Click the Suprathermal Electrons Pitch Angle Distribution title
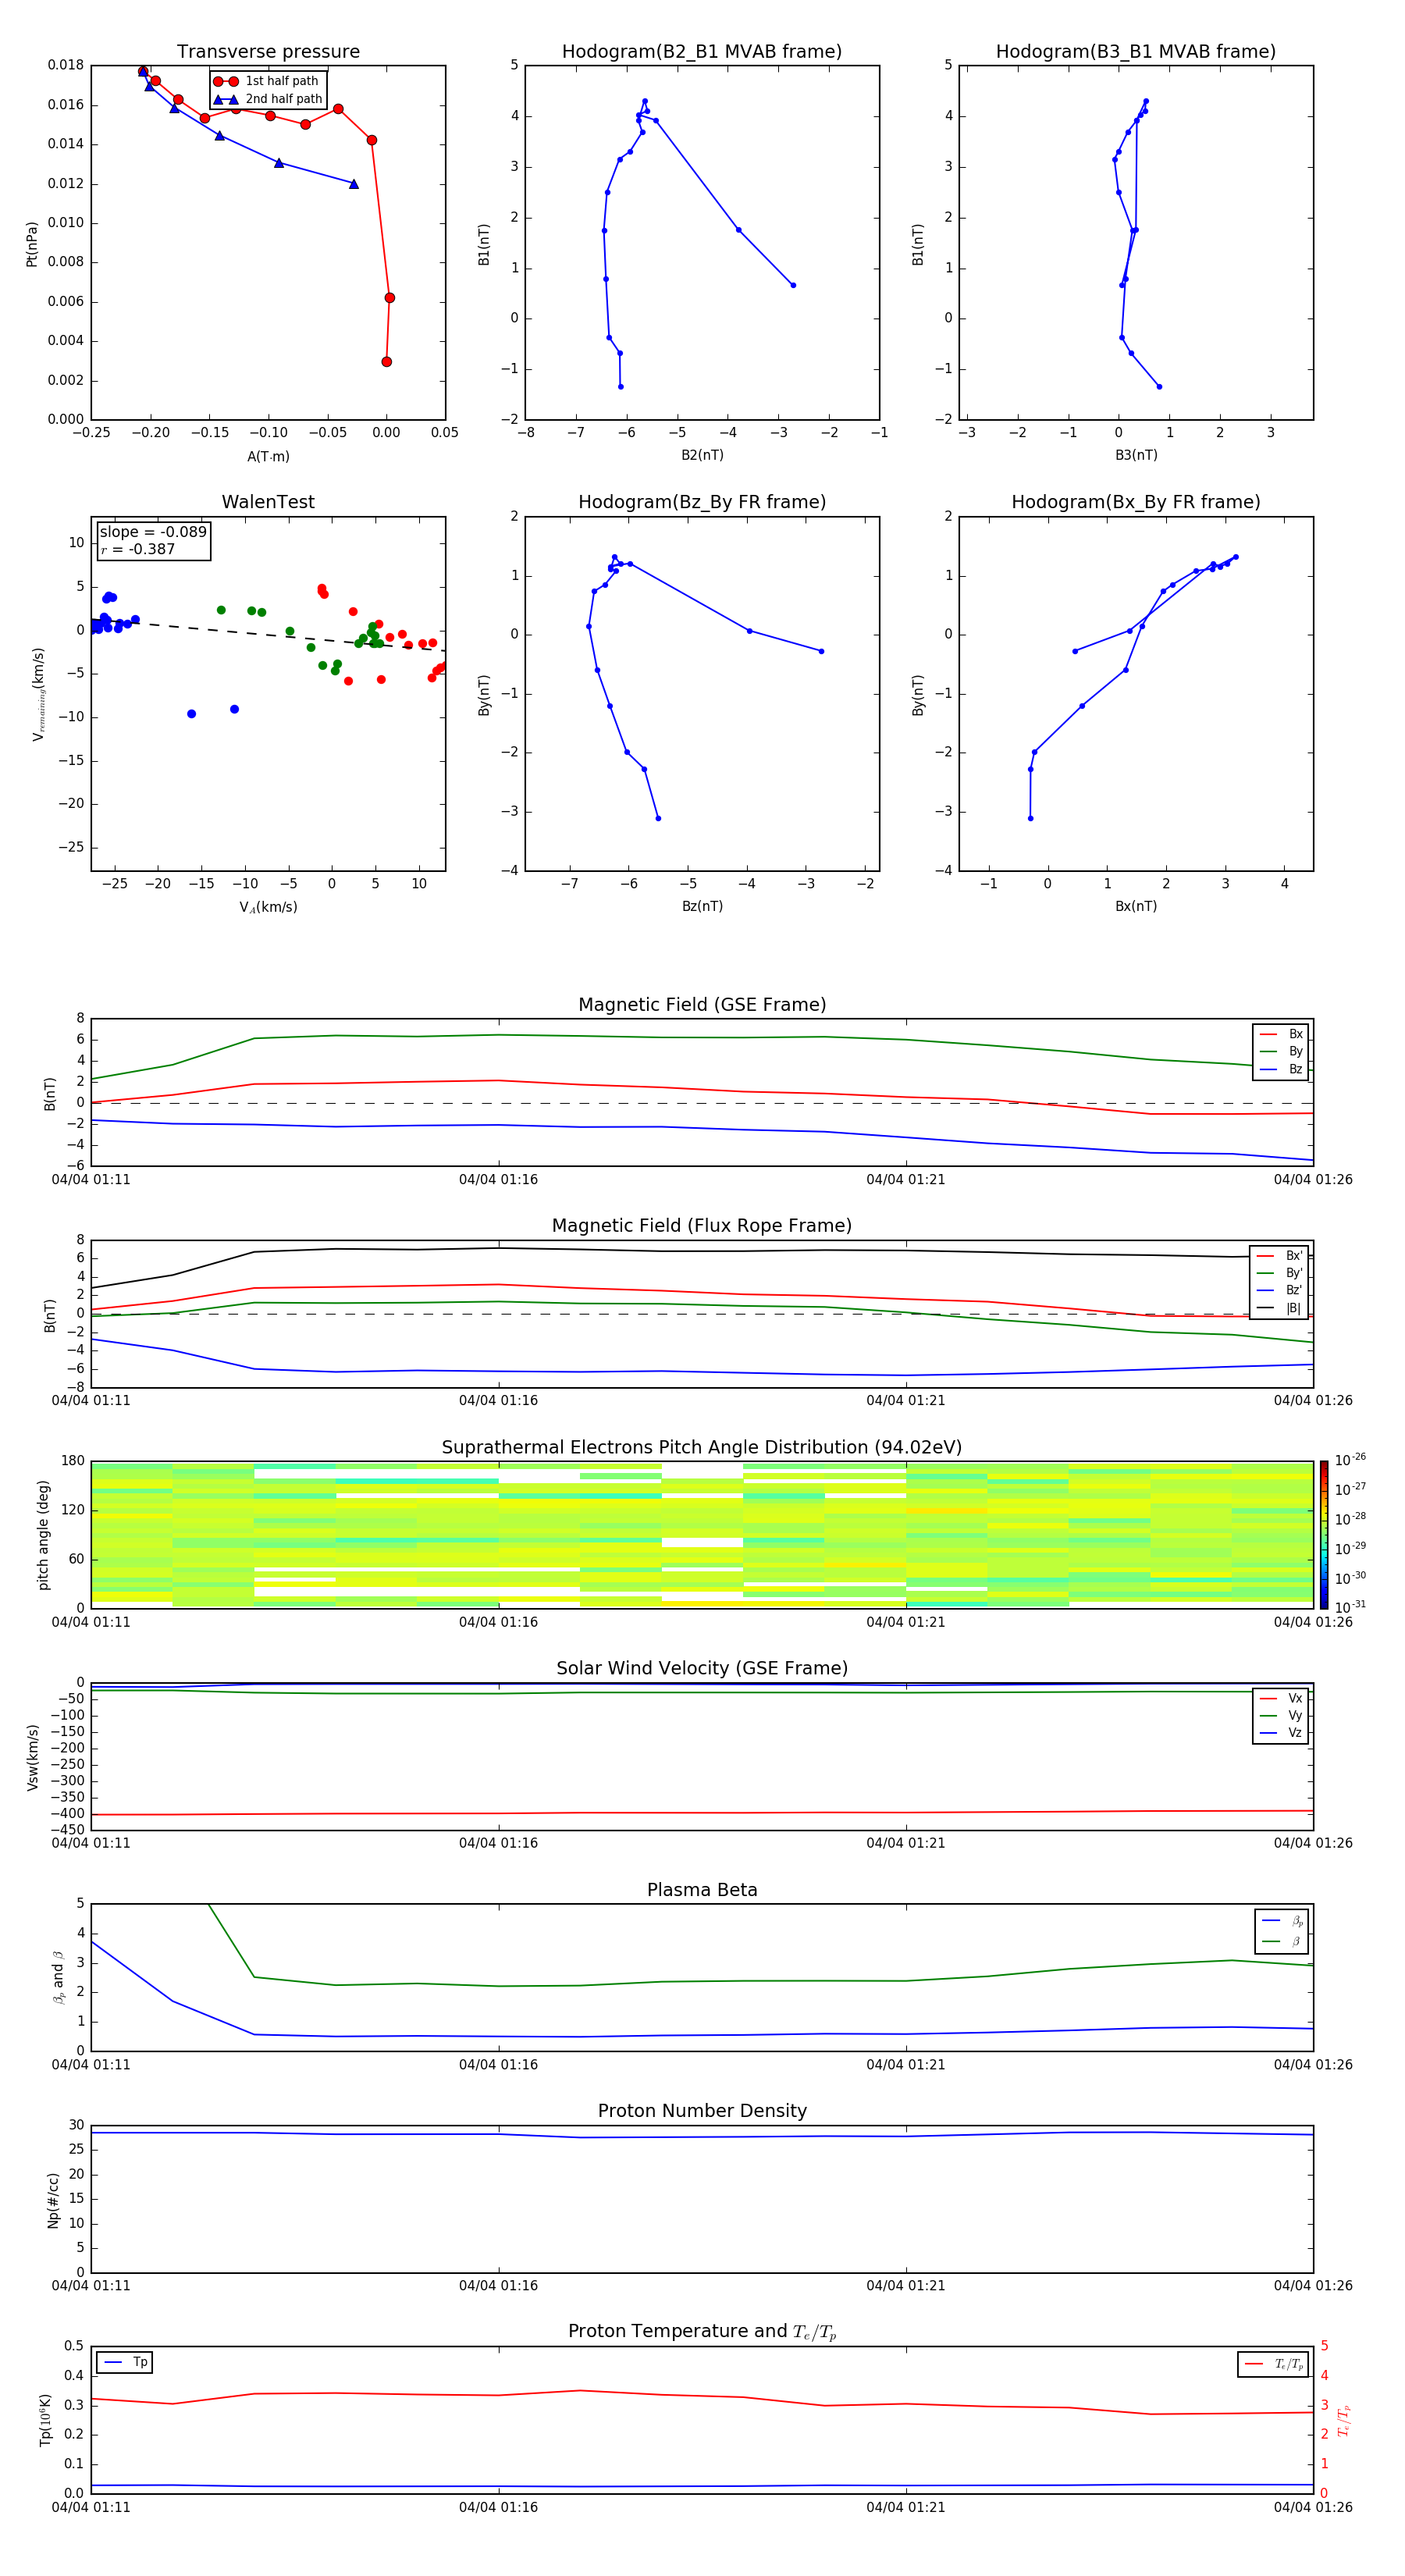The image size is (1405, 2576). pos(702,1447)
